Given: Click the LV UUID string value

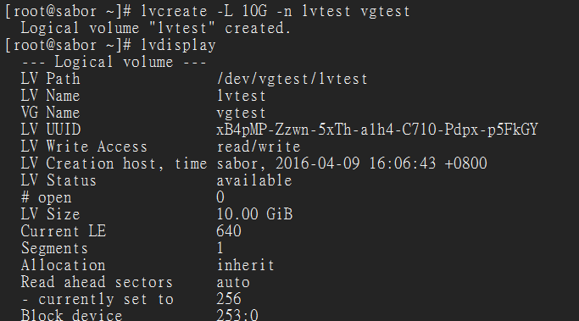Looking at the screenshot, I should pyautogui.click(x=377, y=130).
